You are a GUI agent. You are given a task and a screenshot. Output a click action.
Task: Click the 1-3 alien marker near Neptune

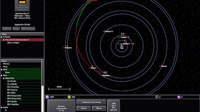point(106,72)
